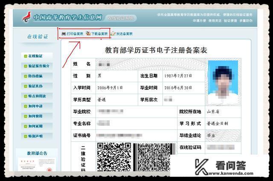
Task: Click the printer icon for 打印备案表
Action: tap(64, 34)
